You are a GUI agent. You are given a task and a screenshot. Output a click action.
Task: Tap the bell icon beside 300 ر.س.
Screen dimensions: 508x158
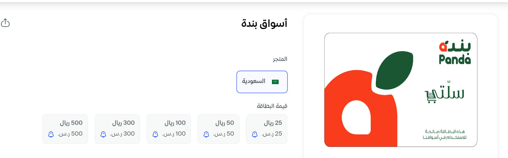[x=103, y=134]
